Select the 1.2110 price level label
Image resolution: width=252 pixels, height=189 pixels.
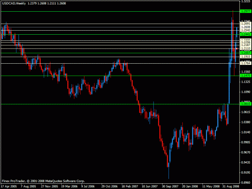(246, 48)
